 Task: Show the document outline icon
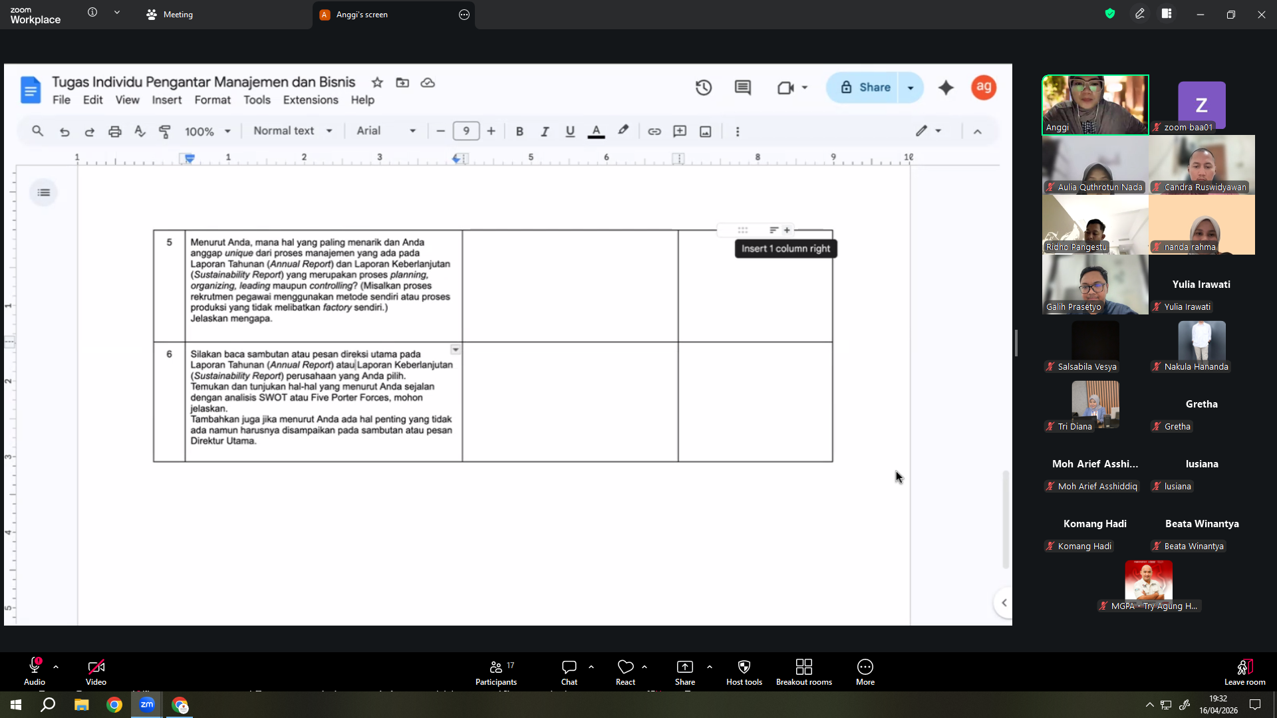44,193
